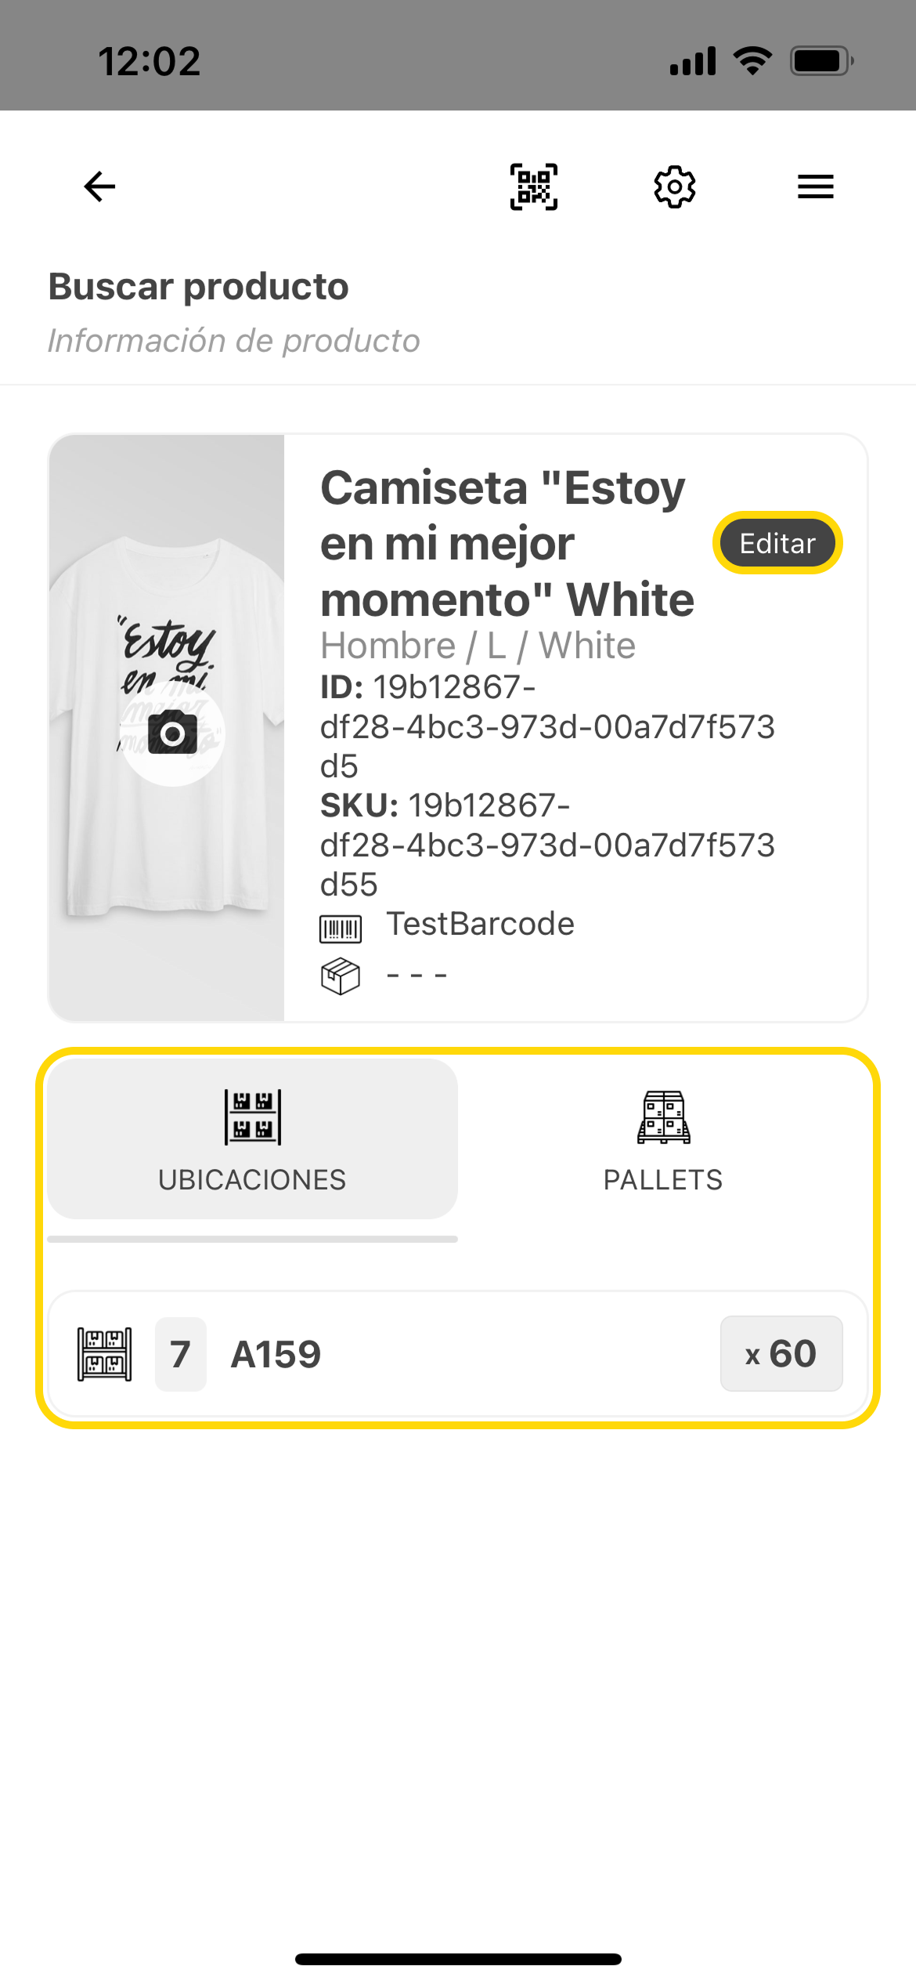Tap the package box icon

click(341, 976)
